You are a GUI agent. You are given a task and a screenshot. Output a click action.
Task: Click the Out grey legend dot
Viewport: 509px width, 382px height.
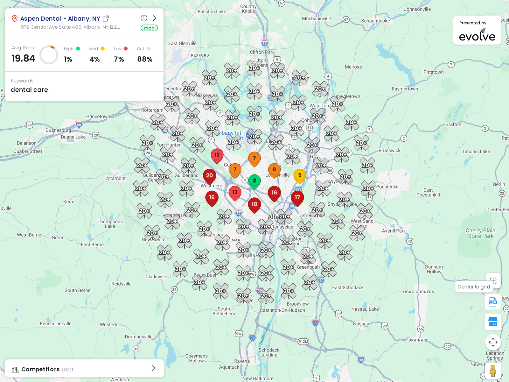pyautogui.click(x=149, y=48)
